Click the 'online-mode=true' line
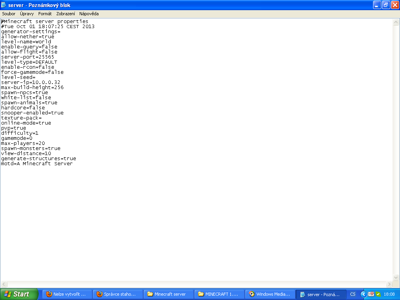 [26, 123]
